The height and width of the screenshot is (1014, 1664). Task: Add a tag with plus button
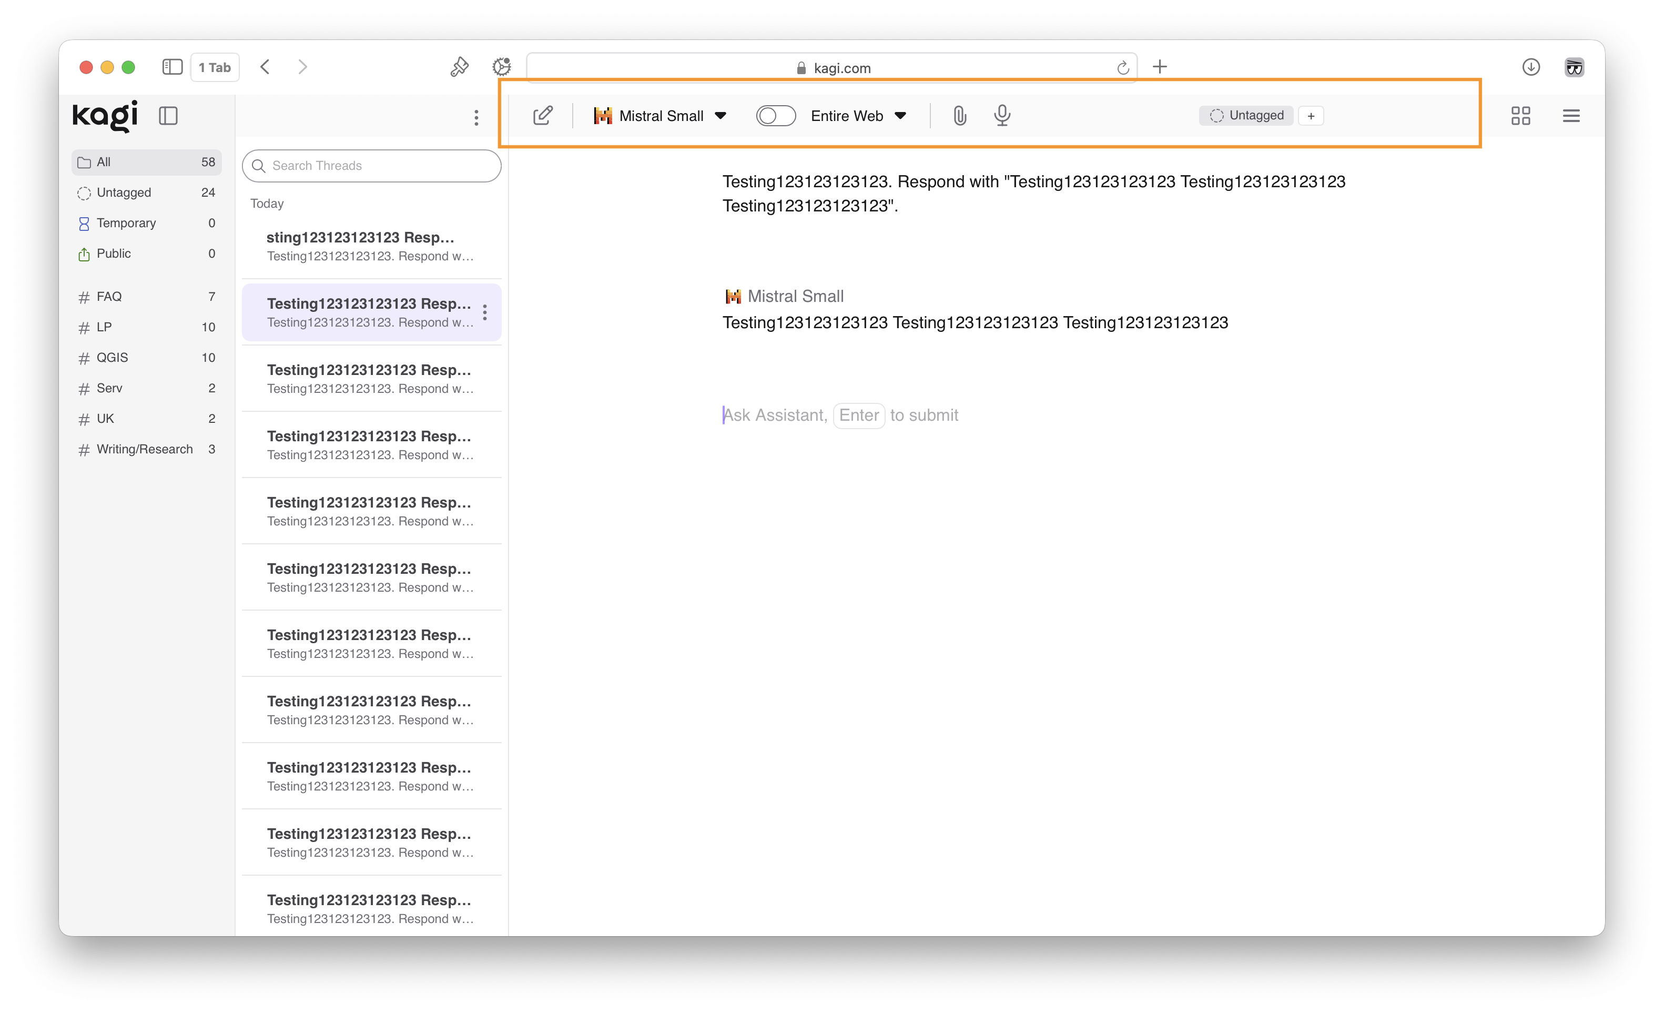(x=1310, y=116)
